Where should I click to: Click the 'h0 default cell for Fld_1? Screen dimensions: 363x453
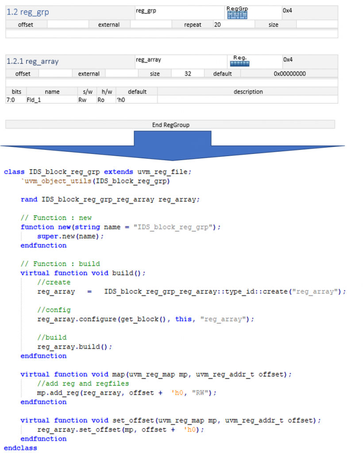click(121, 100)
